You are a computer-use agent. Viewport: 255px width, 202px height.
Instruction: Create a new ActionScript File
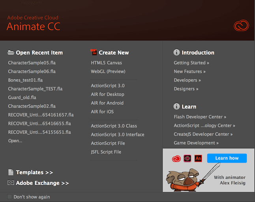[108, 143]
